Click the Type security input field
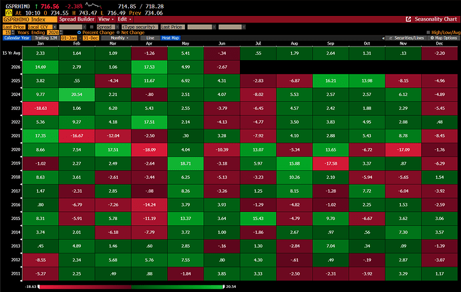 click(x=140, y=27)
